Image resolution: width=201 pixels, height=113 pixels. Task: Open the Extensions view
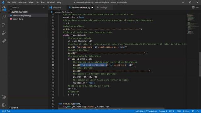4,41
